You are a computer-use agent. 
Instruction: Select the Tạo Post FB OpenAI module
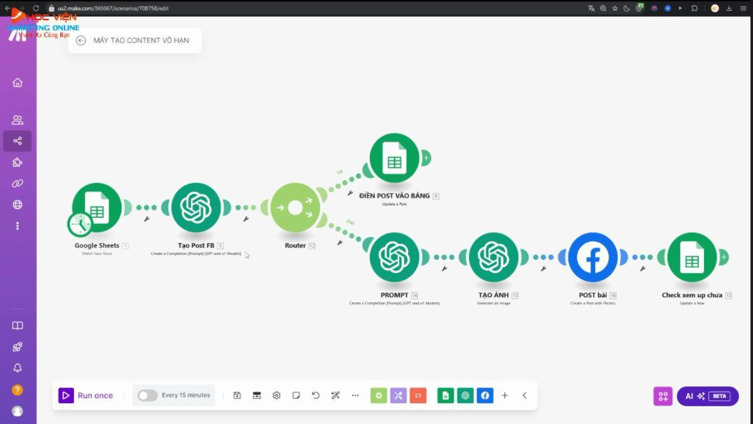[x=196, y=207]
